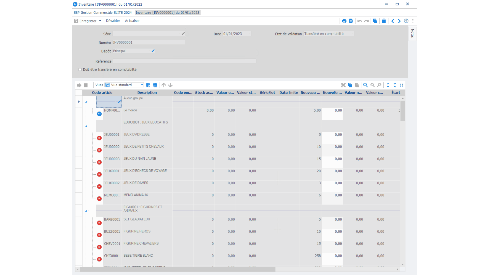Collapse all grid rows with the collapse icon
Screen dimensions: 489x275
[x=395, y=85]
